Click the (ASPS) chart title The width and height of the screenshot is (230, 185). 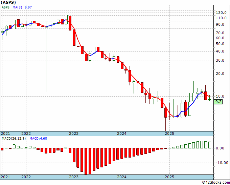[x=8, y=2]
